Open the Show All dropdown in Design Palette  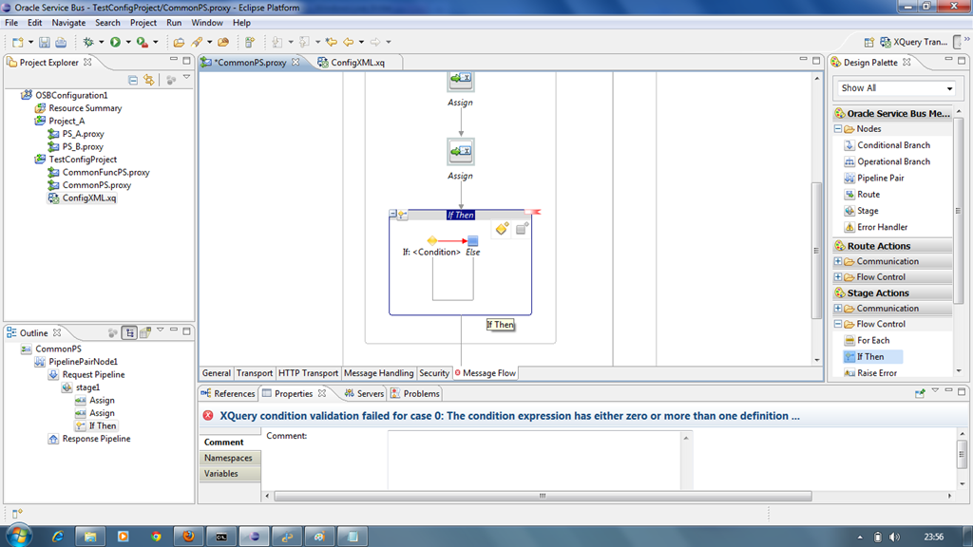896,88
